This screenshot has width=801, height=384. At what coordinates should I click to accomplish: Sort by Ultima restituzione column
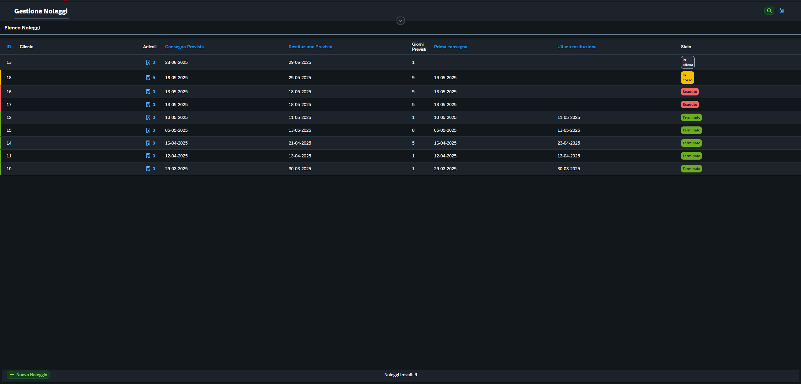[577, 47]
